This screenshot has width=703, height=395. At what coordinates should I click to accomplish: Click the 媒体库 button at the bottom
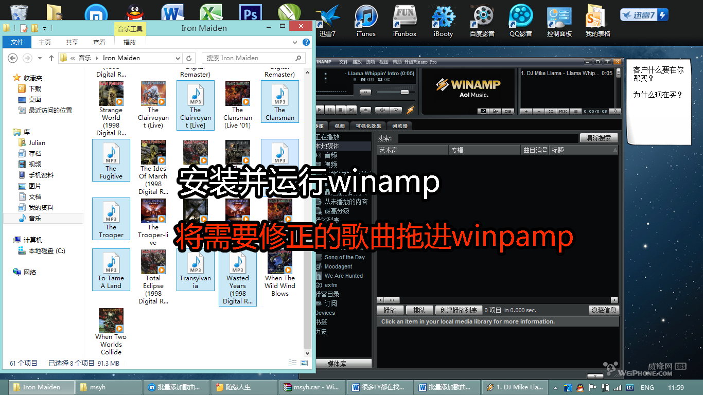[x=343, y=364]
